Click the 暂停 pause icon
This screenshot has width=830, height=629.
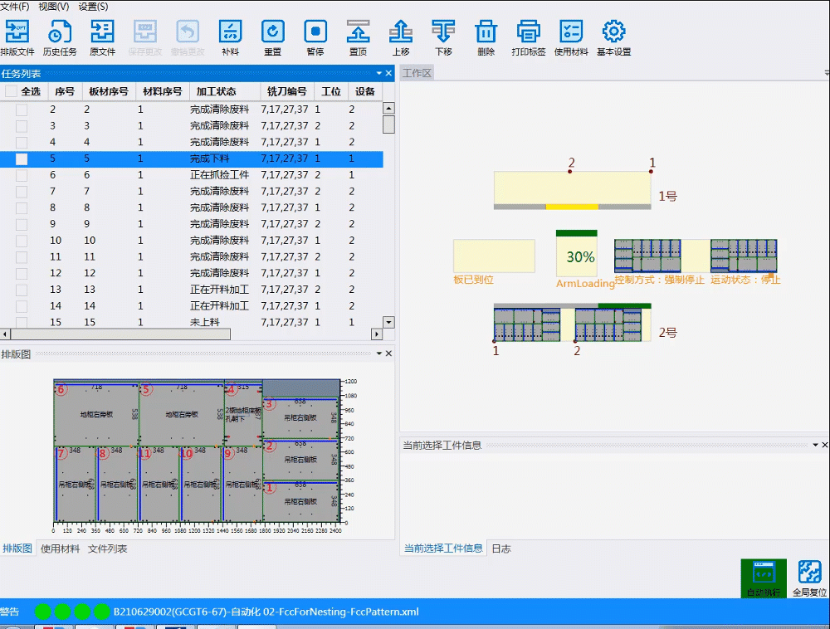(x=315, y=37)
